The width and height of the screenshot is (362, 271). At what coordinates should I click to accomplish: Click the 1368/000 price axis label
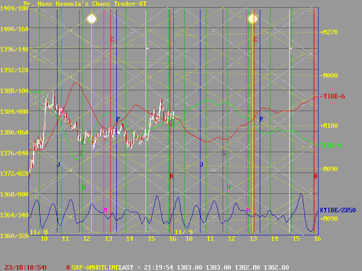[14, 194]
